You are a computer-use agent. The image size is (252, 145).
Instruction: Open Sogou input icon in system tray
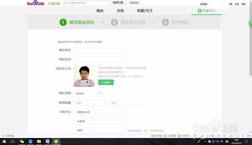(227, 141)
